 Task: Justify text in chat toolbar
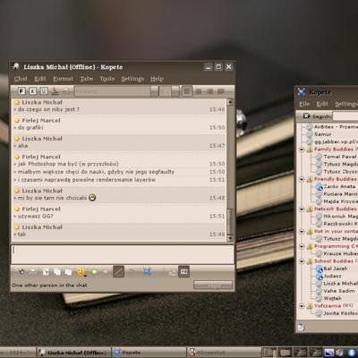(x=221, y=91)
